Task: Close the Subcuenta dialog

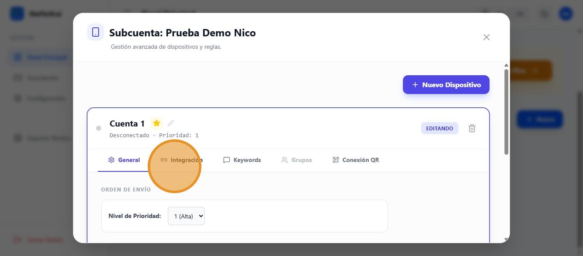Action: [x=486, y=37]
